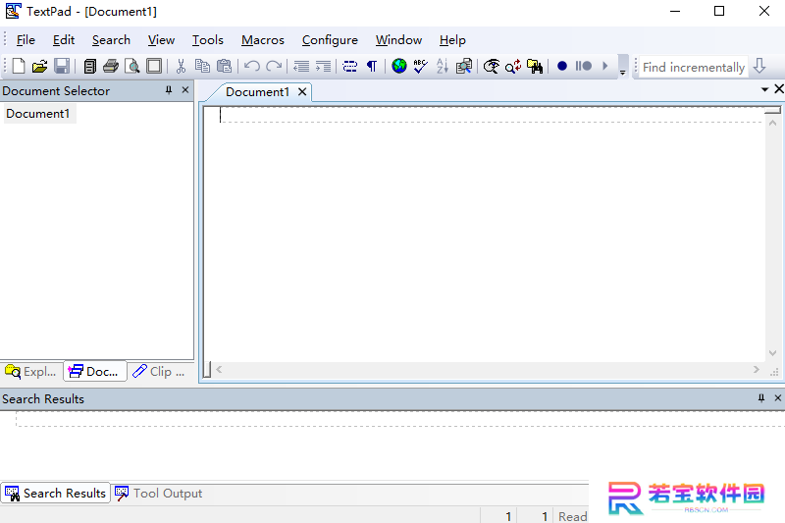Open the View menu
Screen dimensions: 785x523
[161, 40]
